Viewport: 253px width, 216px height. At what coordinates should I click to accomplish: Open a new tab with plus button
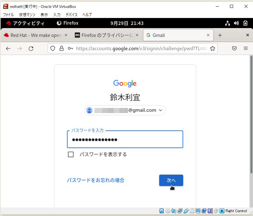220,35
